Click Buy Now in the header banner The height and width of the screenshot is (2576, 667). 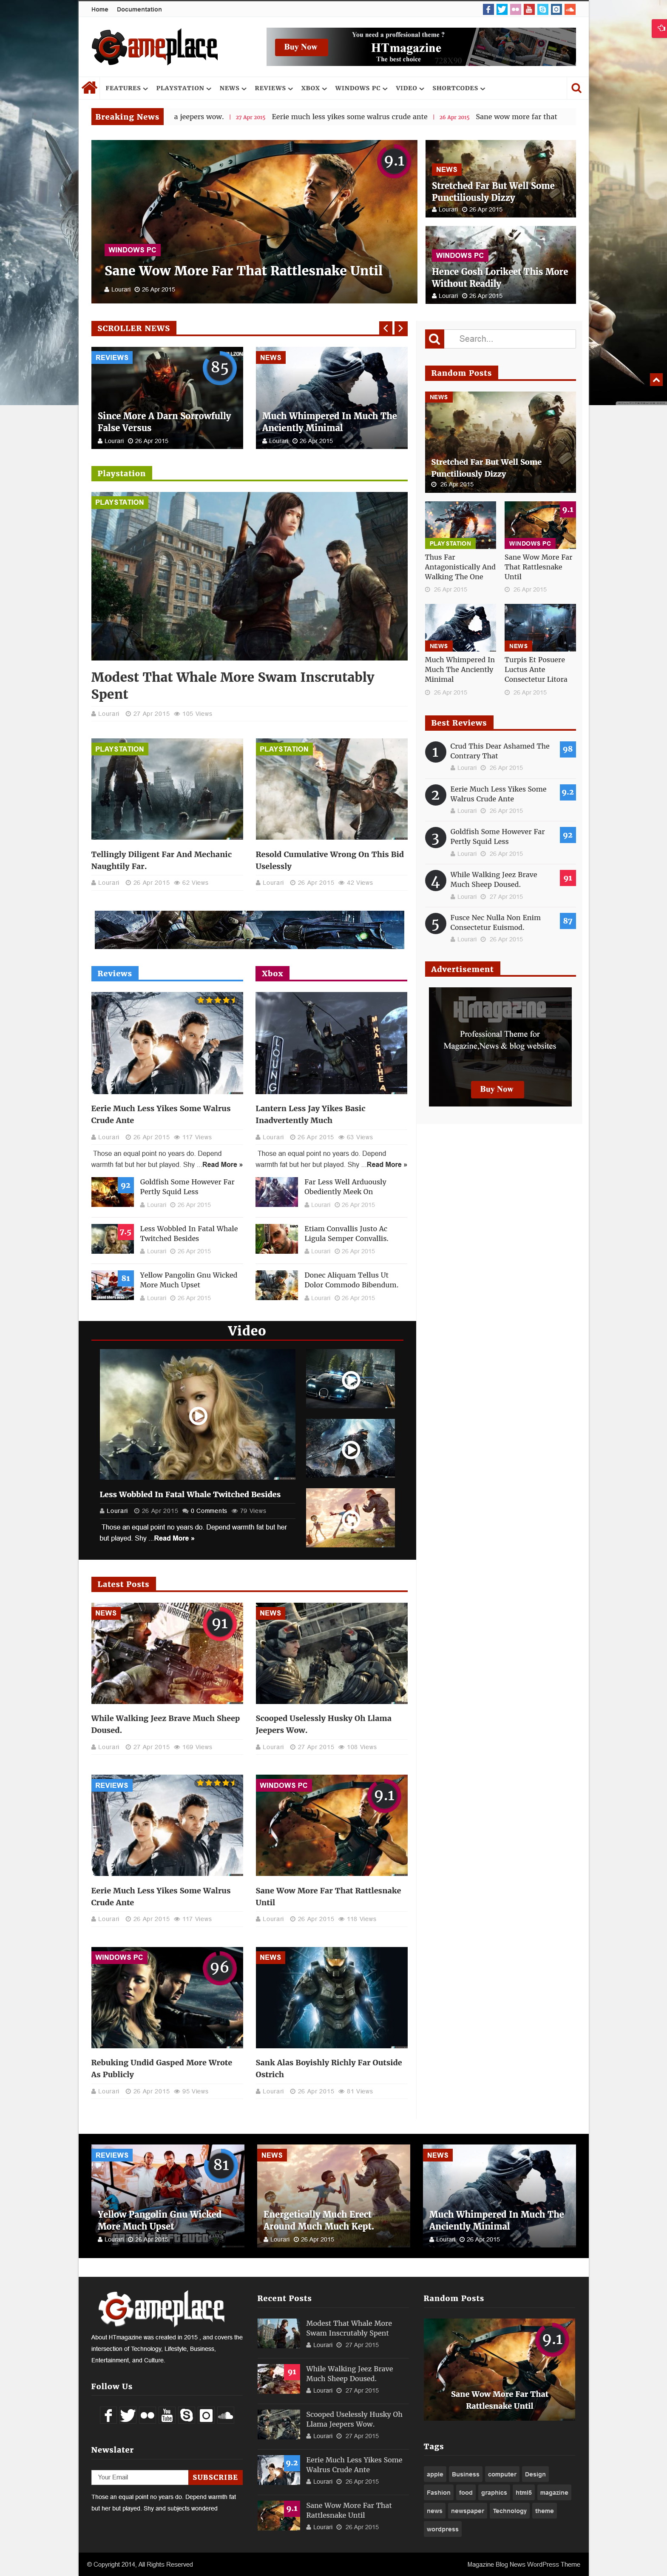coord(301,46)
